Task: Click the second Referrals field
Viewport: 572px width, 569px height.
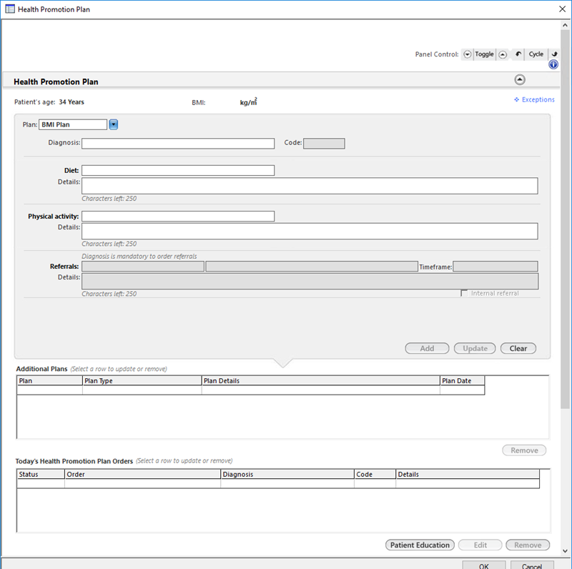Action: pyautogui.click(x=312, y=266)
